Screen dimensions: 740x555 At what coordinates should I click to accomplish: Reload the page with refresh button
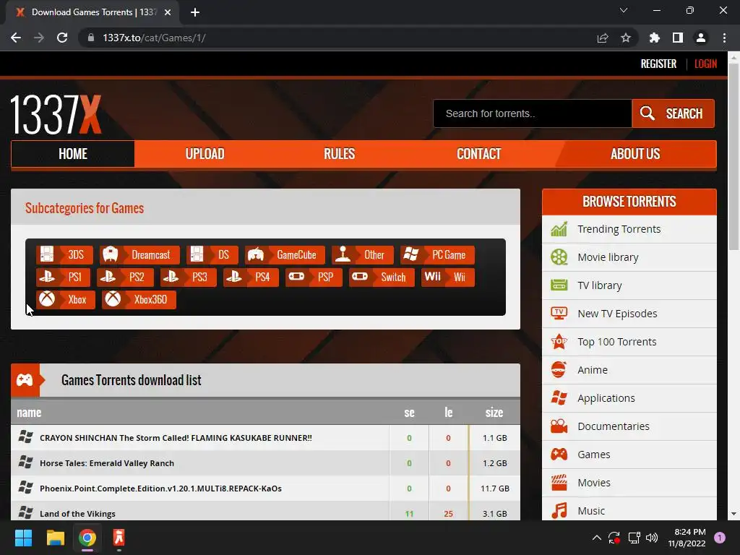(62, 38)
